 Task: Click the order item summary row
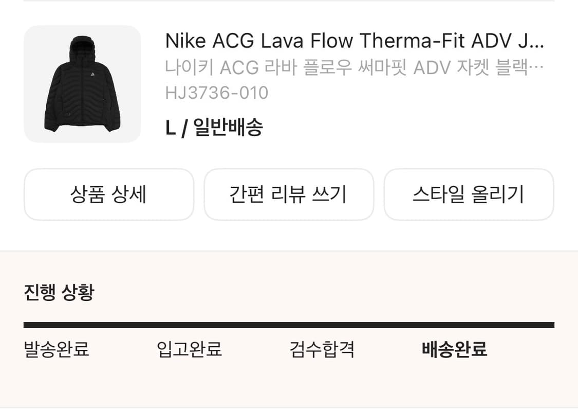(288, 82)
